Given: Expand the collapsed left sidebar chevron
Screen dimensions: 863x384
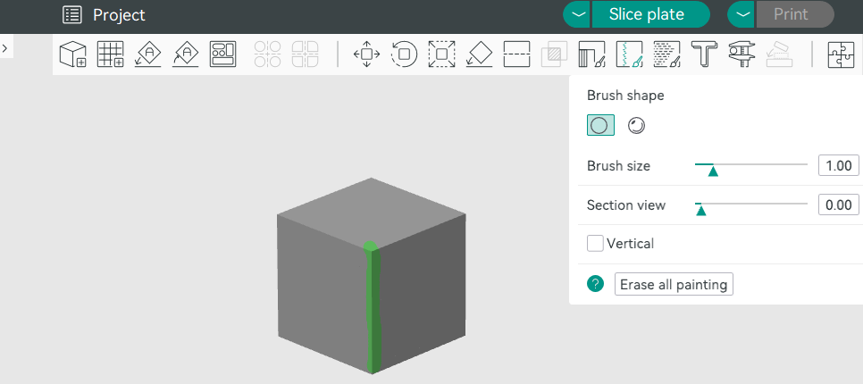Looking at the screenshot, I should pos(5,48).
